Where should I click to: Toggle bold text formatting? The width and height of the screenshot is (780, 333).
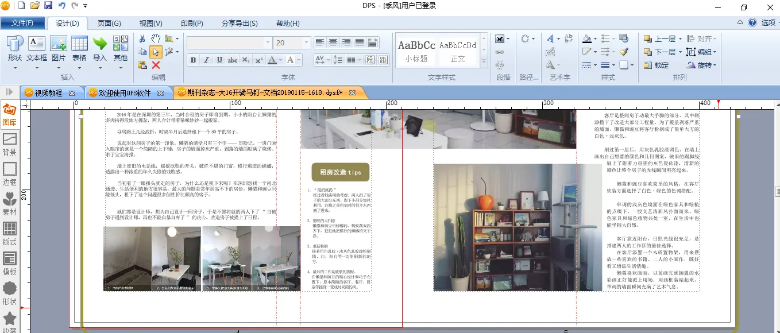193,60
